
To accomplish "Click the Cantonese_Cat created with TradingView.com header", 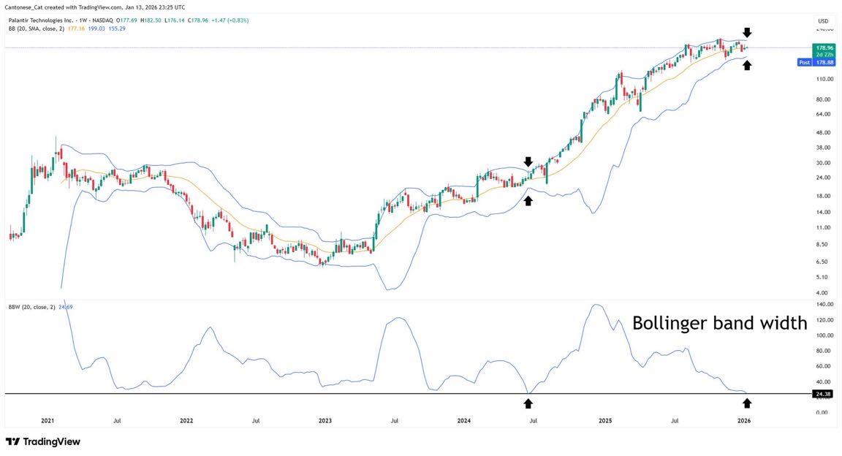I will 94,7.
